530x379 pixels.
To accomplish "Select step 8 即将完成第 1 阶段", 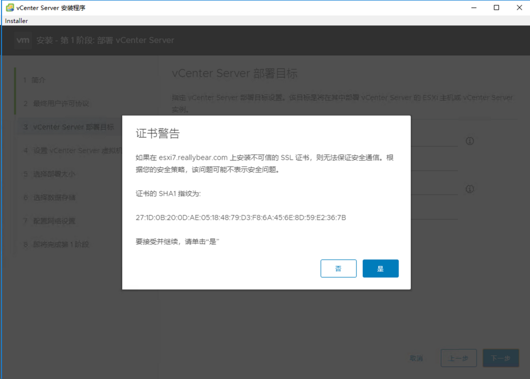I will pyautogui.click(x=56, y=244).
